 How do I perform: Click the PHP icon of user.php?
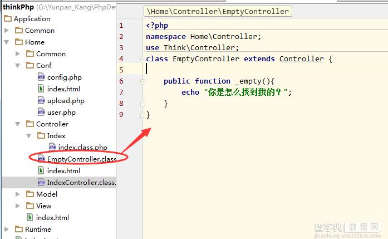point(41,112)
